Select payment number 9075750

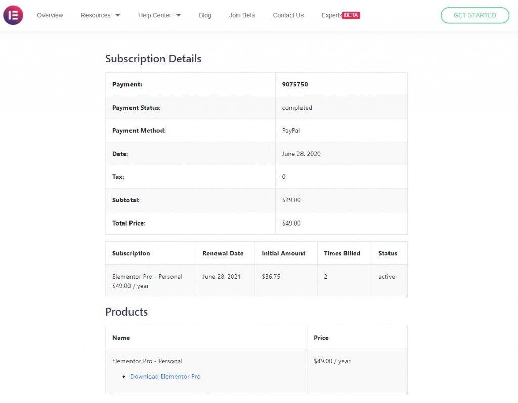(295, 84)
